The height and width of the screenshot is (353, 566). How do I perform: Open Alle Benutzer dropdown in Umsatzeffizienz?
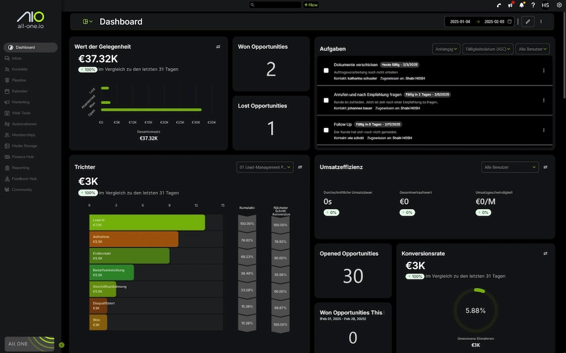coord(510,167)
